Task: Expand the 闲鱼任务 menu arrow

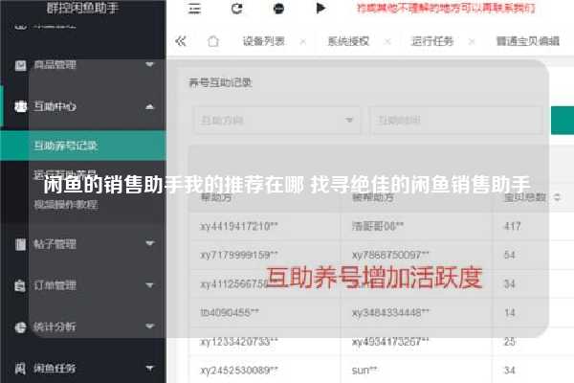Action: [149, 368]
